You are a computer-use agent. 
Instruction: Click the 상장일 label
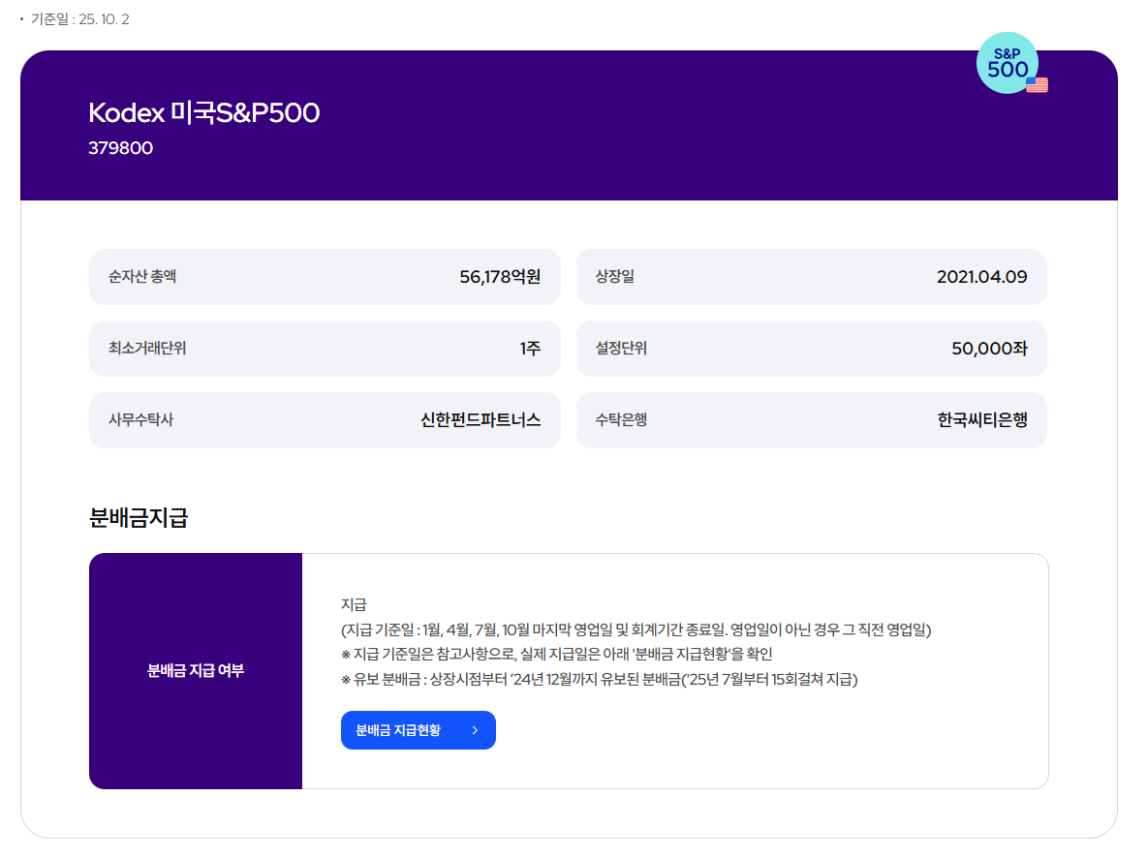[614, 276]
